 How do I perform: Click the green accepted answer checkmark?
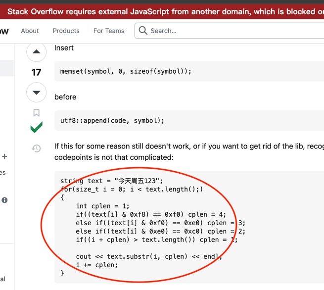click(x=37, y=128)
